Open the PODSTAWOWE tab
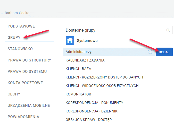Image resolution: width=174 pixels, height=123 pixels. click(x=21, y=26)
